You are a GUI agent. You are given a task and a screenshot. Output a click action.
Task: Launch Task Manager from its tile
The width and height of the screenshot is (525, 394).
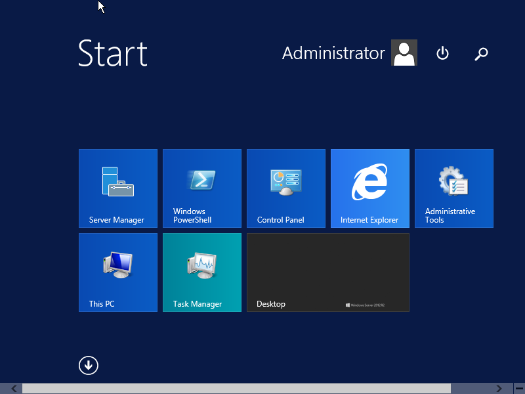tap(201, 273)
